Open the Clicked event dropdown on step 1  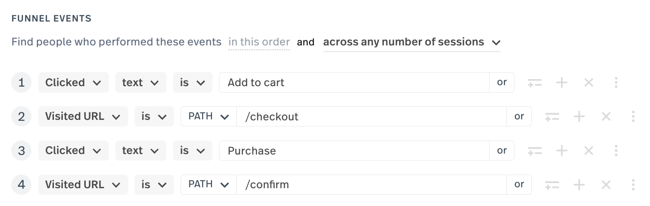(73, 83)
